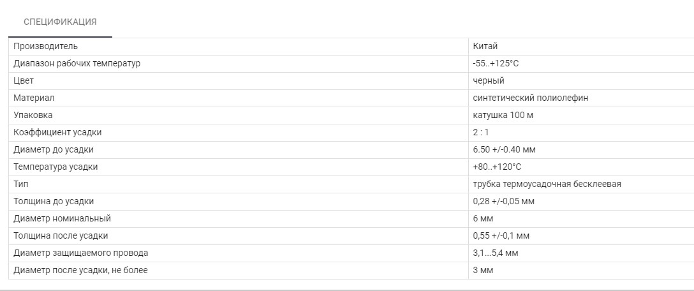Click the катушка 100 м packaging value
Image resolution: width=694 pixels, height=291 pixels.
[x=504, y=116]
